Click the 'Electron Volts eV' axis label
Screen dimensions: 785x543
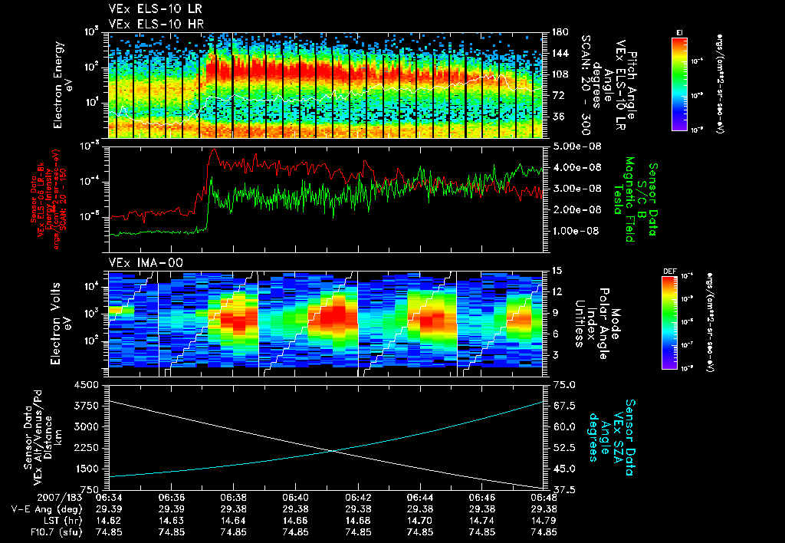[61, 323]
